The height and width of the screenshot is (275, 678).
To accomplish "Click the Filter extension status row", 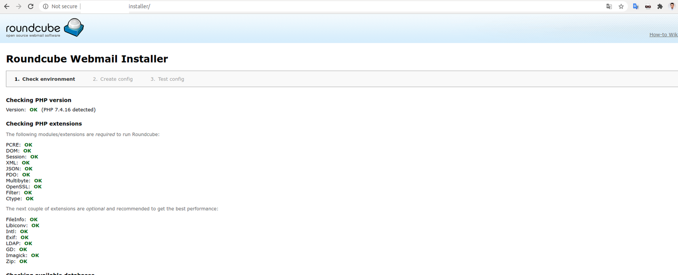I will click(18, 192).
